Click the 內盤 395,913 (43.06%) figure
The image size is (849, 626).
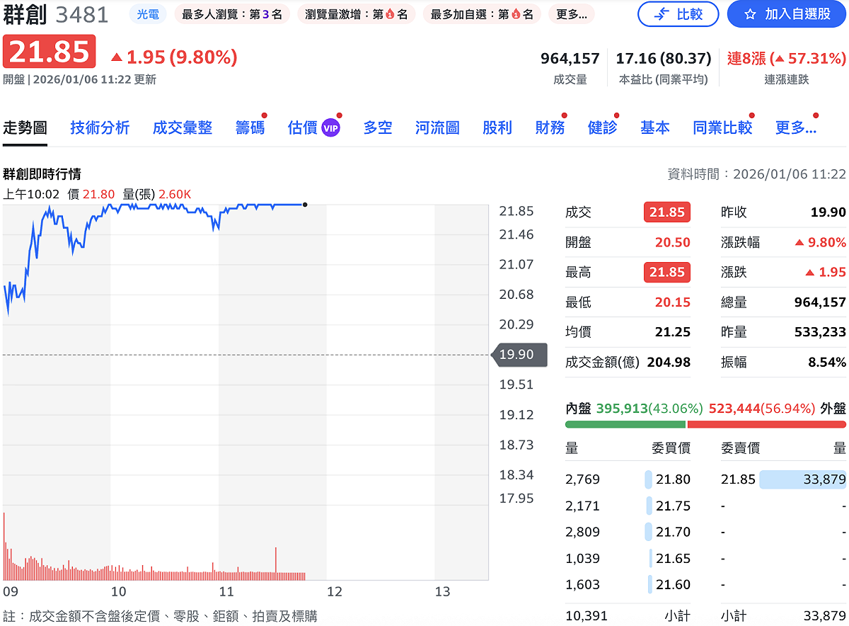tap(649, 408)
